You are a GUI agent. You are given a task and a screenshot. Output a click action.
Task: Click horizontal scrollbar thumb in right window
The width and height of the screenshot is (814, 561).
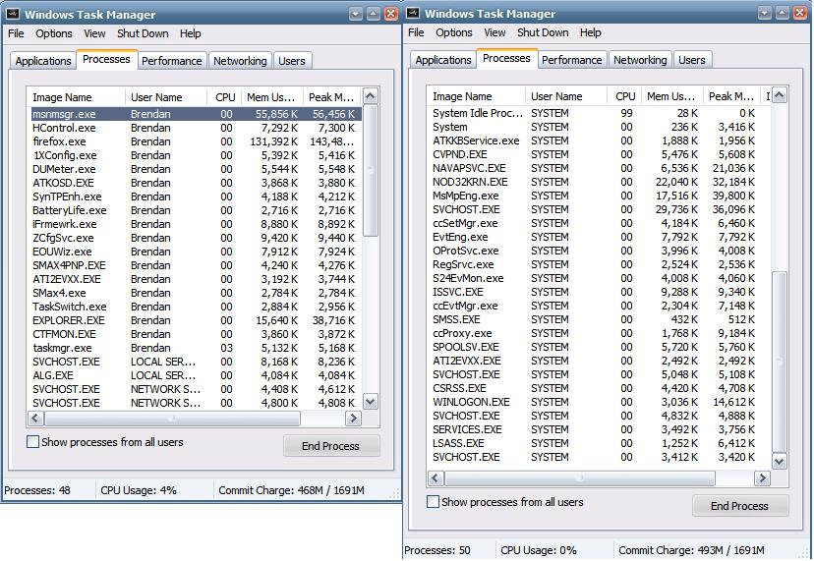pos(580,477)
